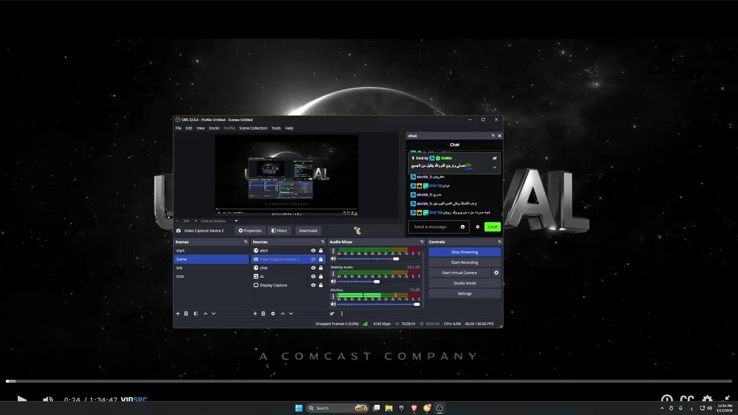Hide the dc source using eye icon
This screenshot has width=738, height=415.
[x=313, y=277]
